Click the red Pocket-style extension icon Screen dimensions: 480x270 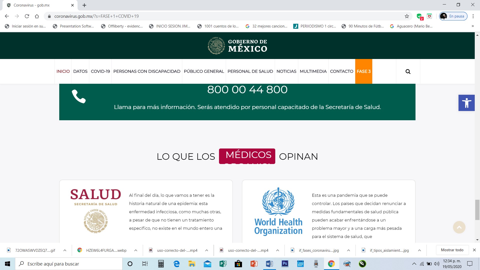pyautogui.click(x=429, y=16)
